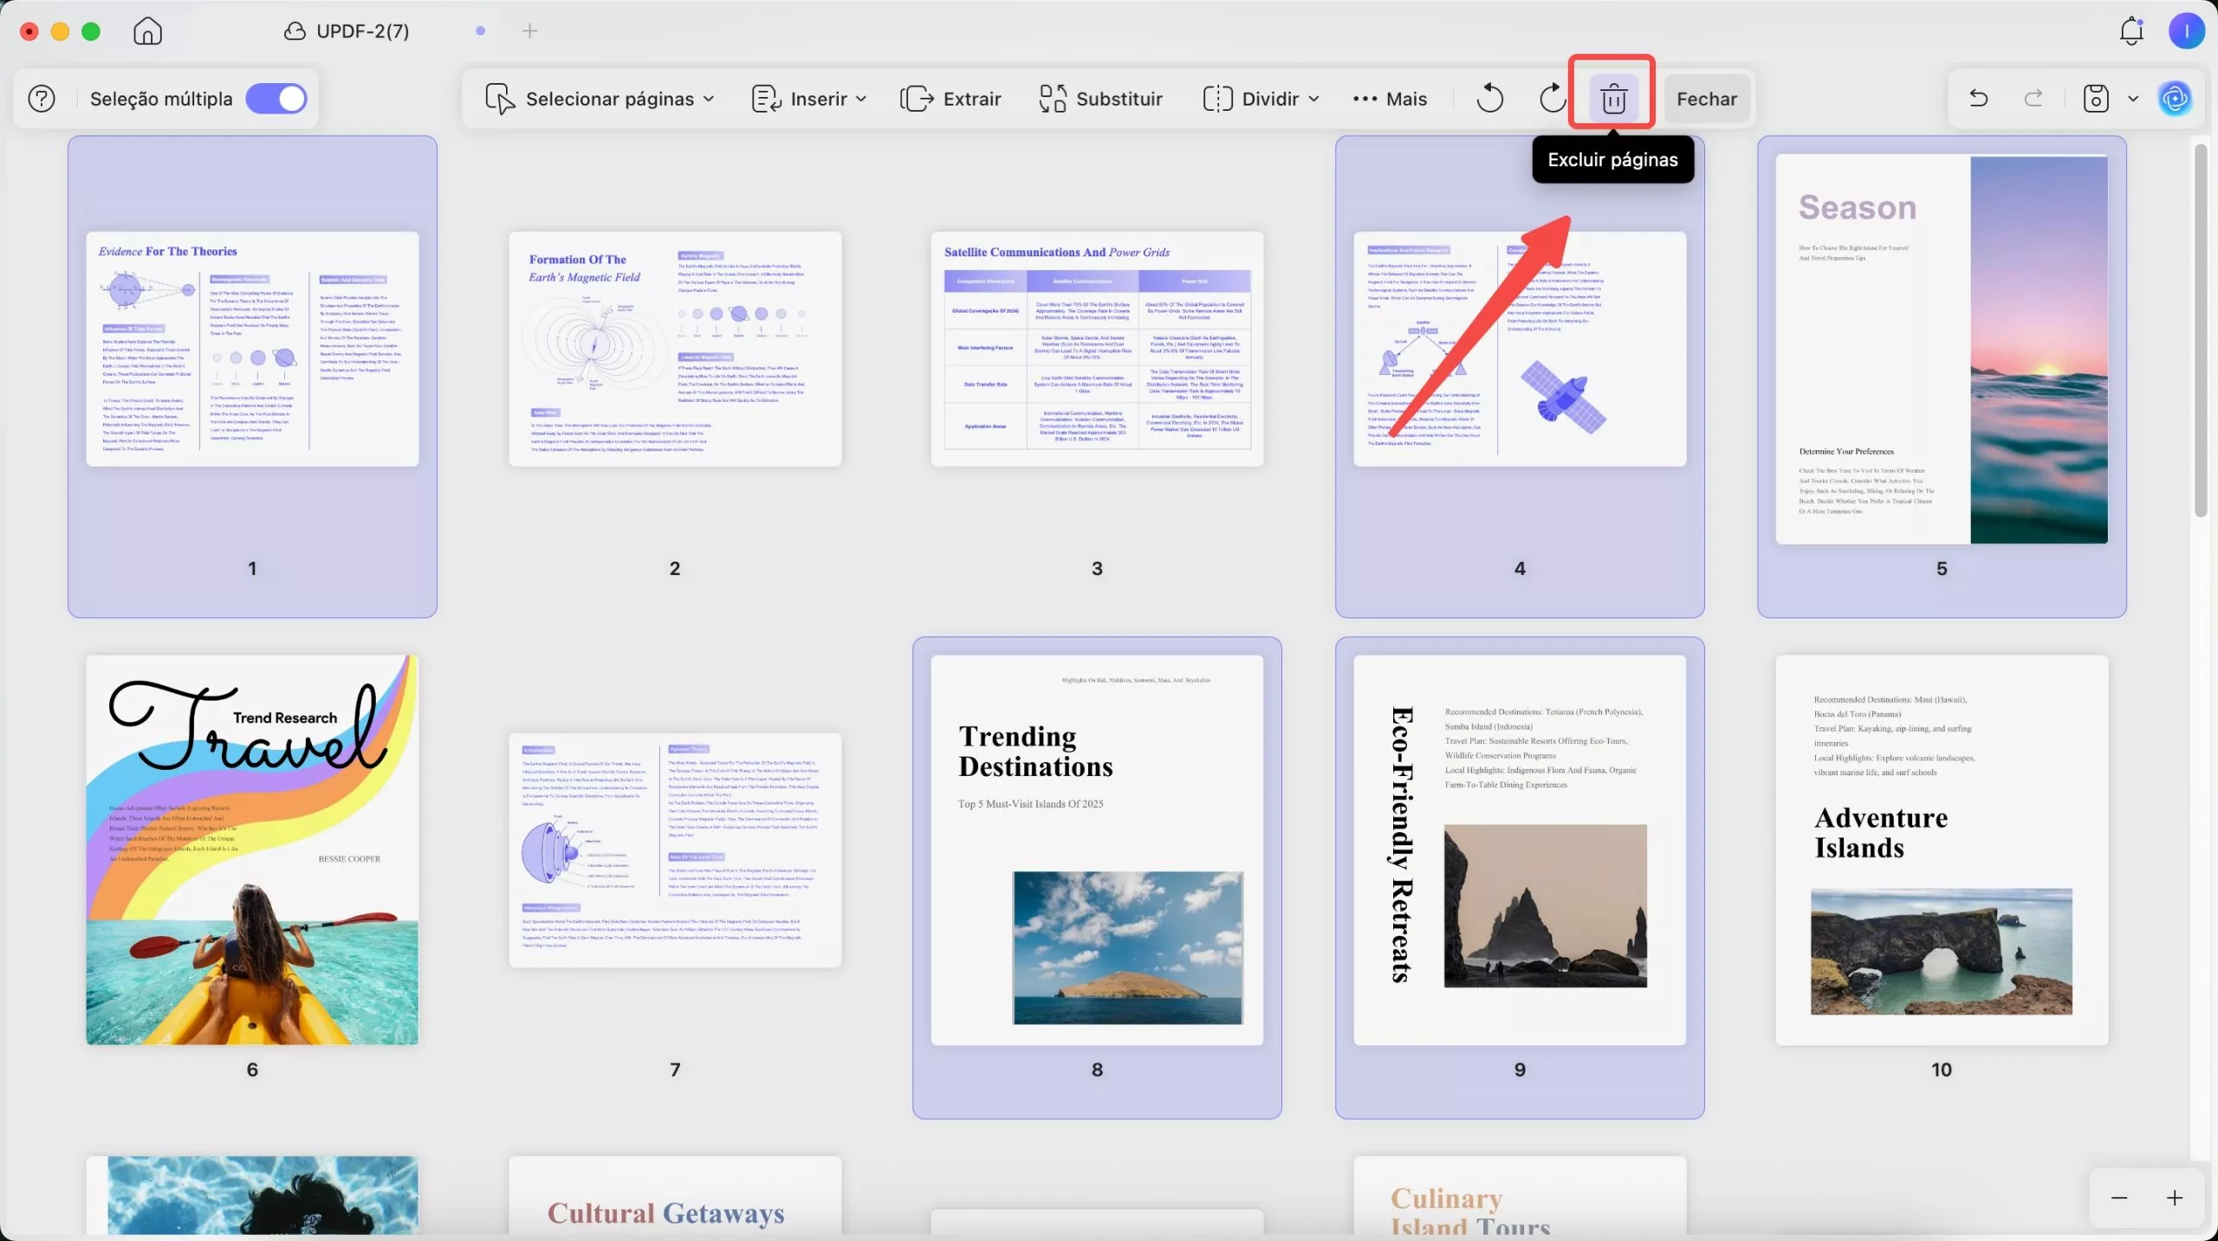Zoom in thumbnails with plus button
This screenshot has height=1241, width=2218.
[x=2175, y=1198]
